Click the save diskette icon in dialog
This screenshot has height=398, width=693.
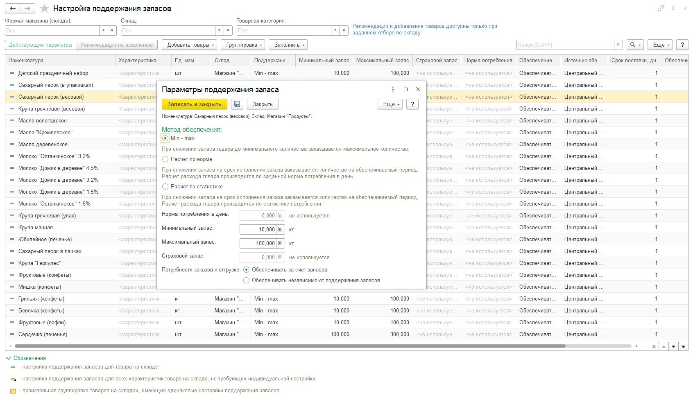coord(237,104)
